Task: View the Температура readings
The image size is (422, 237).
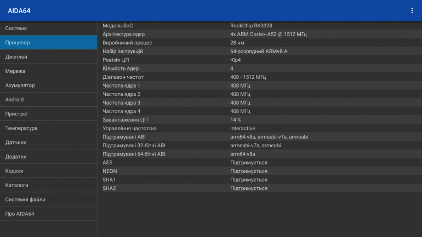Action: pyautogui.click(x=48, y=128)
